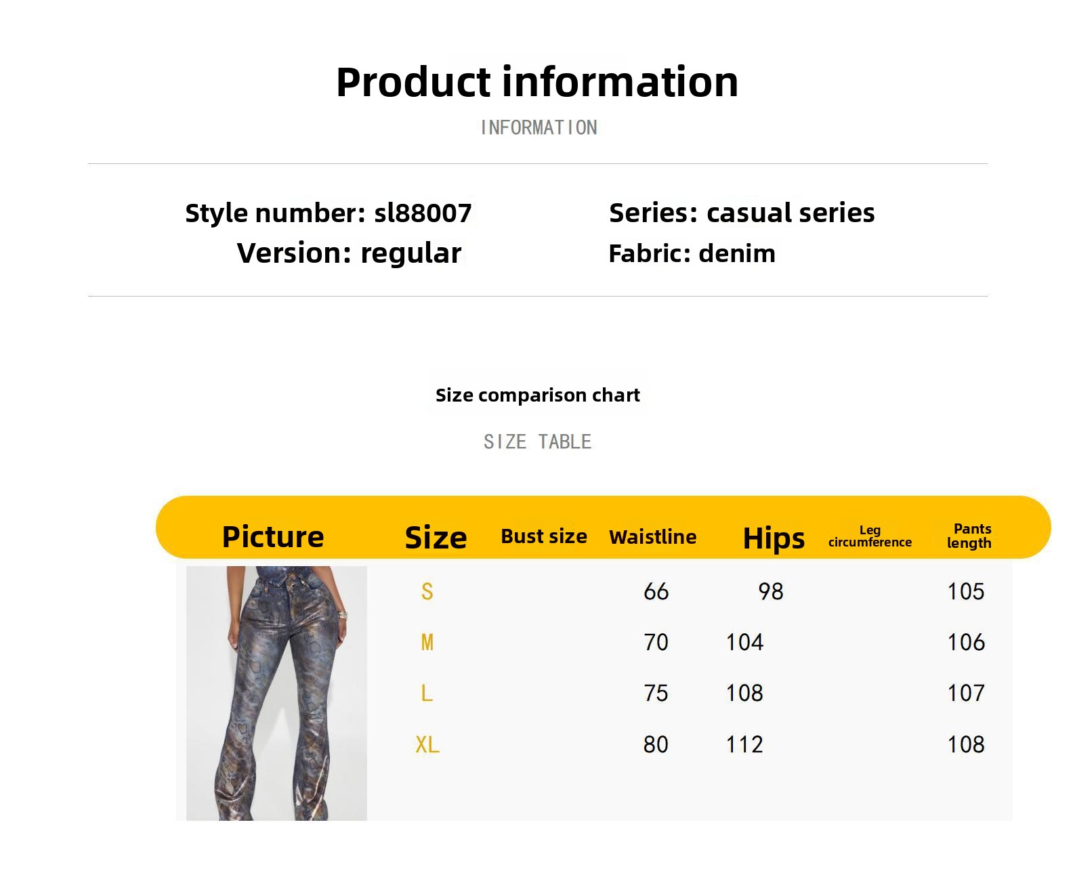Select the Style number sl88007 text
The width and height of the screenshot is (1075, 879).
coord(329,213)
